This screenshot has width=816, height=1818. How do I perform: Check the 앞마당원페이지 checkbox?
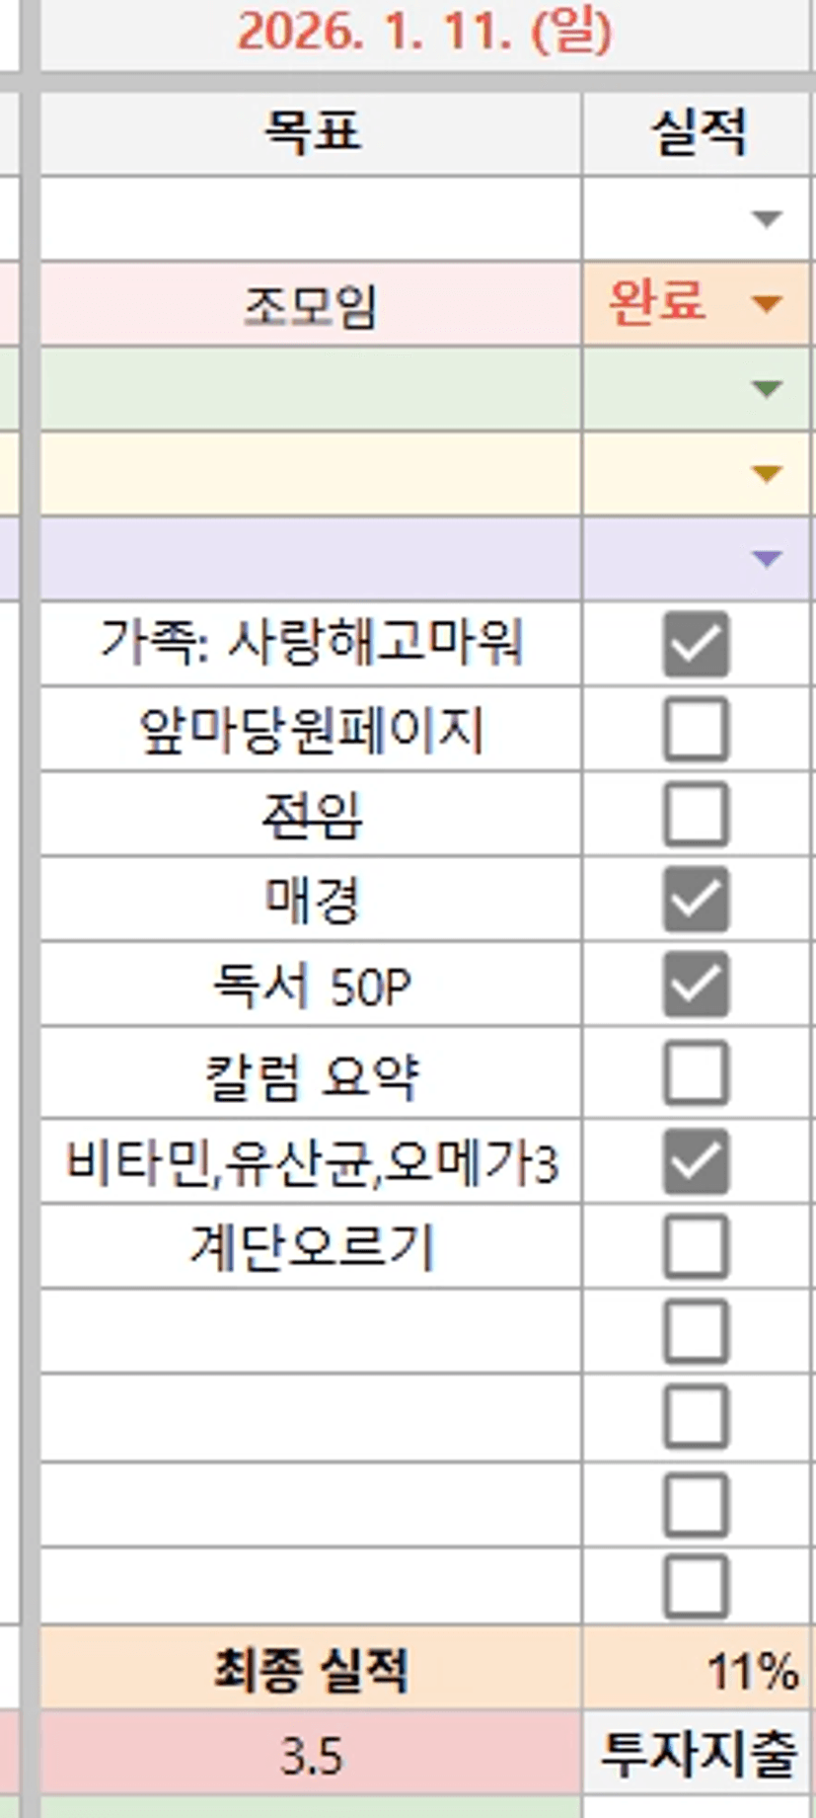click(x=696, y=730)
